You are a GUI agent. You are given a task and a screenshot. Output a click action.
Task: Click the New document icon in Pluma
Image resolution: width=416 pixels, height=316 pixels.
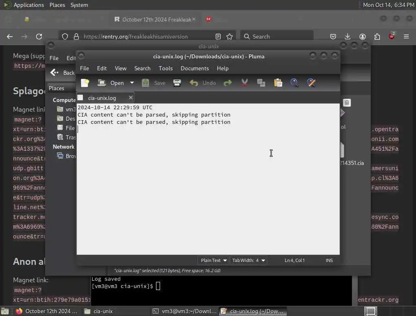(x=85, y=83)
